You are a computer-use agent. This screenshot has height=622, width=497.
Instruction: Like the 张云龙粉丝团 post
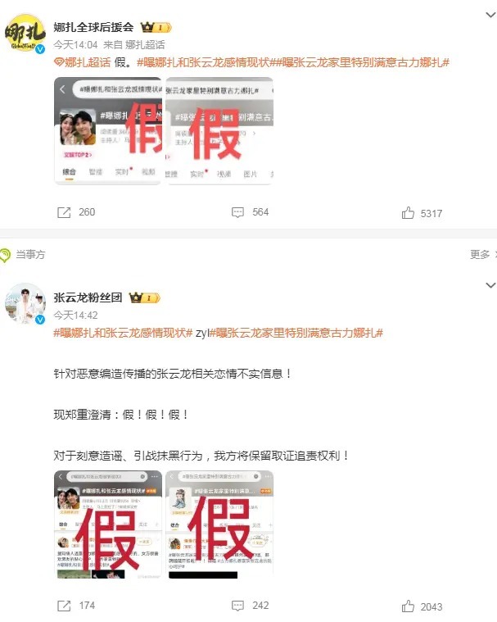coord(408,606)
